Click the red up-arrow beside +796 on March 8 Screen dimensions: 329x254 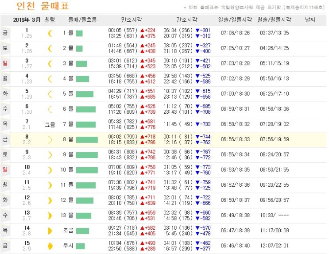(142, 142)
